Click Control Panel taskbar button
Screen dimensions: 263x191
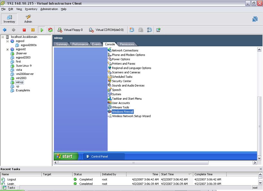tap(104, 156)
